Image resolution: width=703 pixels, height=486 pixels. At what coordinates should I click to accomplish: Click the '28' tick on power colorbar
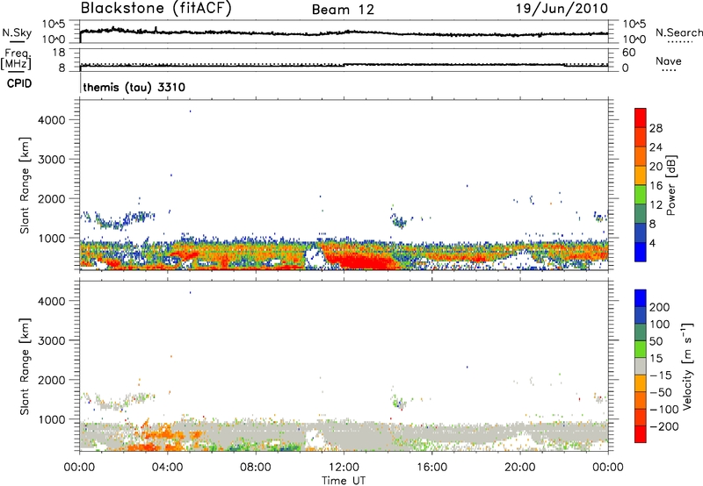point(656,128)
